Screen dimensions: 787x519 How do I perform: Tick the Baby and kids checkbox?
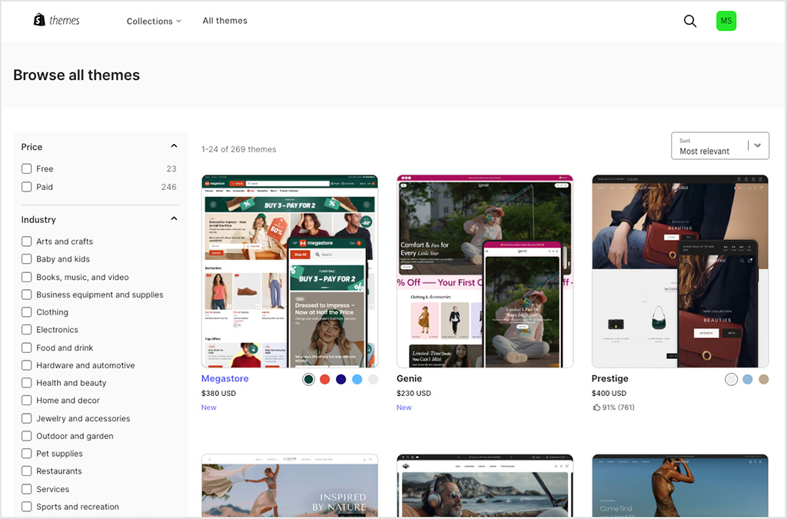point(27,259)
